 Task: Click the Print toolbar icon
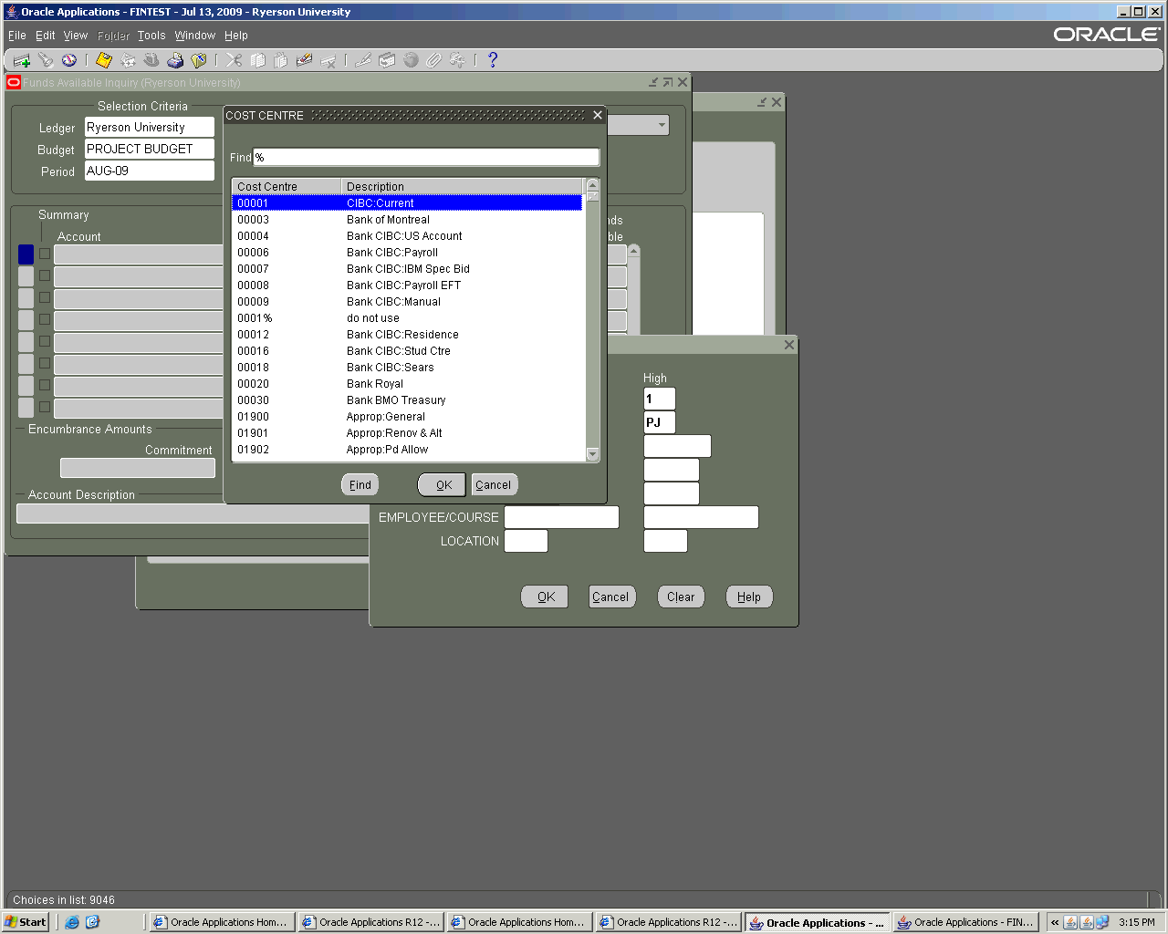[x=175, y=60]
